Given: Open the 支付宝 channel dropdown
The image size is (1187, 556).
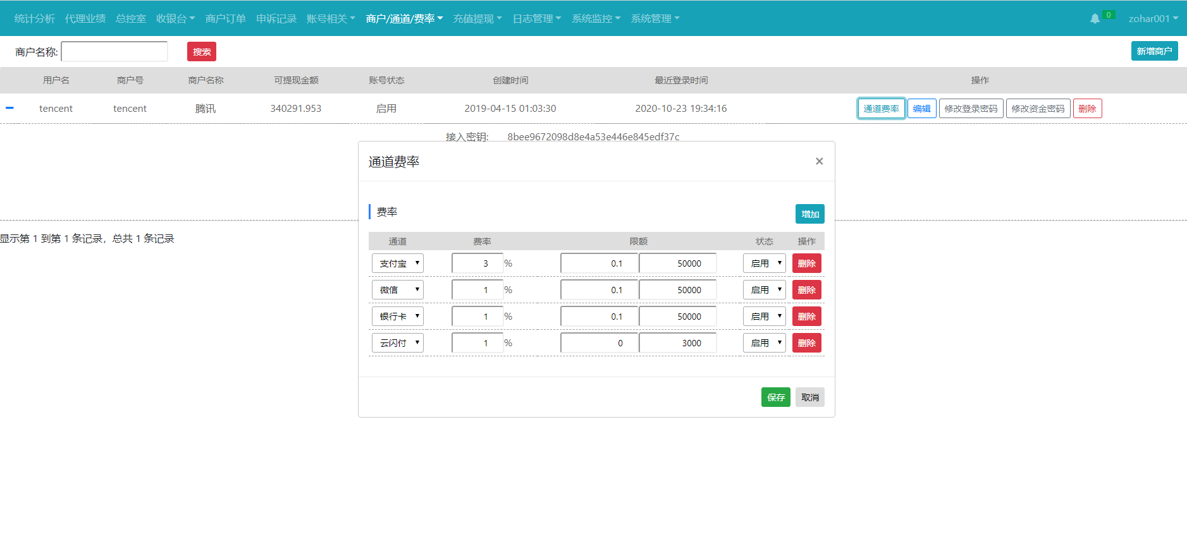Looking at the screenshot, I should (x=397, y=263).
